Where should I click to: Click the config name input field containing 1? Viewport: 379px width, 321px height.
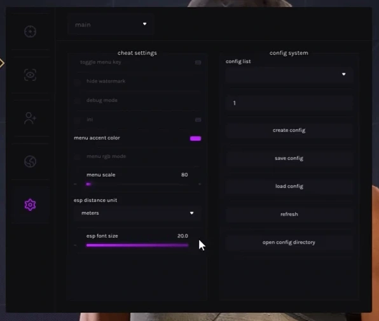(x=289, y=103)
